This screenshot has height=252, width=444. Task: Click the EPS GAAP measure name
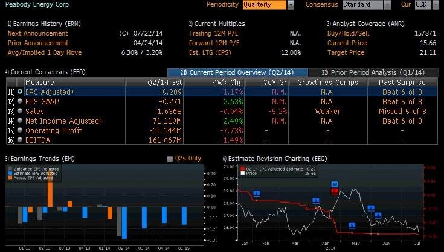(x=42, y=101)
